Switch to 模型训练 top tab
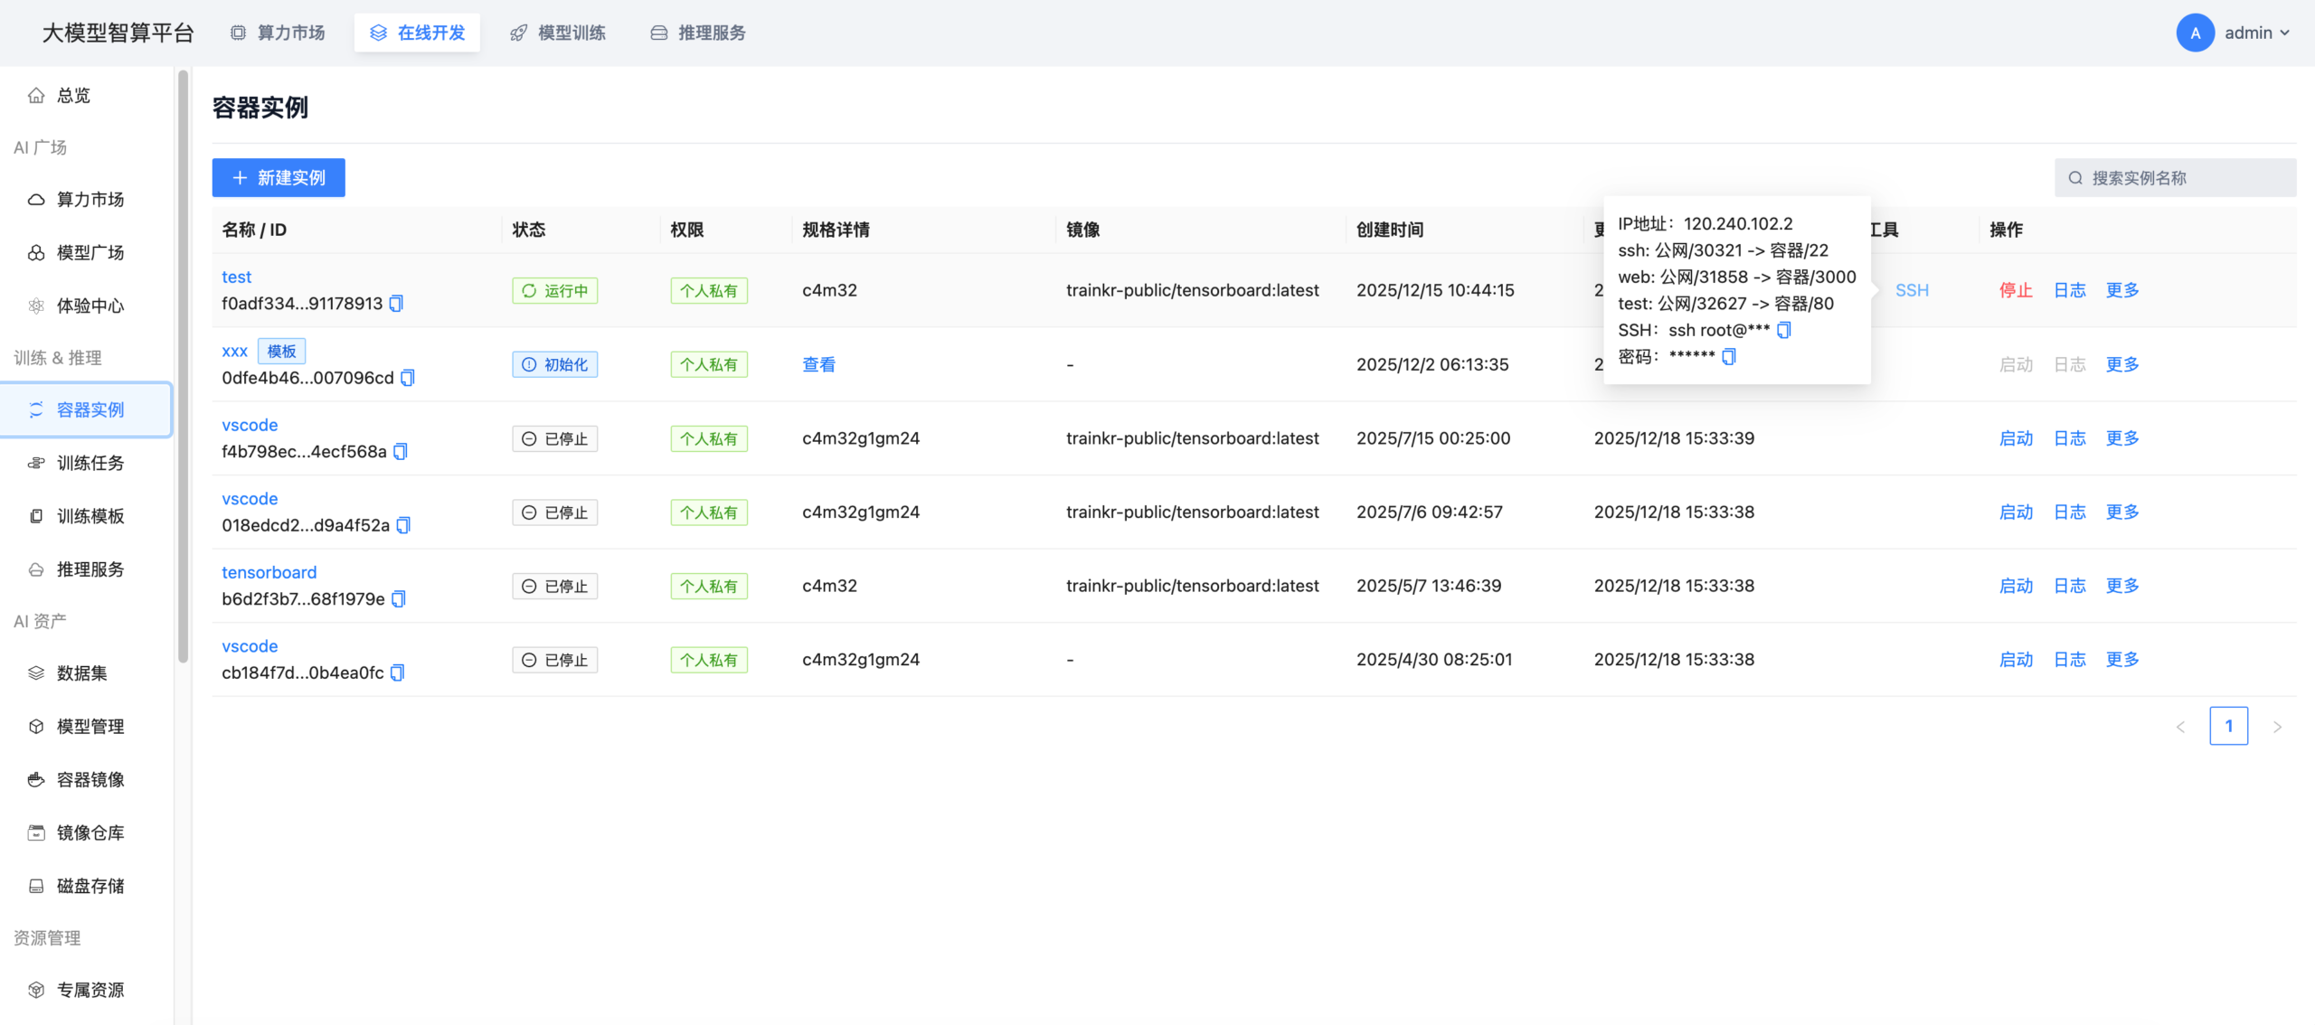Screen dimensions: 2315x1025 (x=559, y=33)
